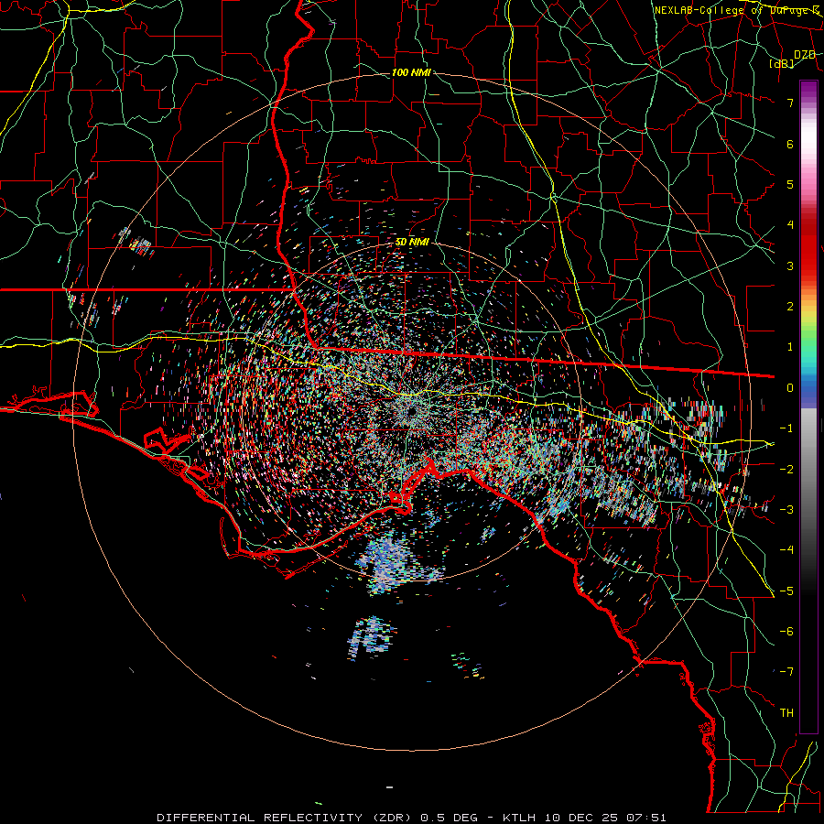Click the -7 value on the color scale
Screen dimensions: 824x824
click(786, 672)
